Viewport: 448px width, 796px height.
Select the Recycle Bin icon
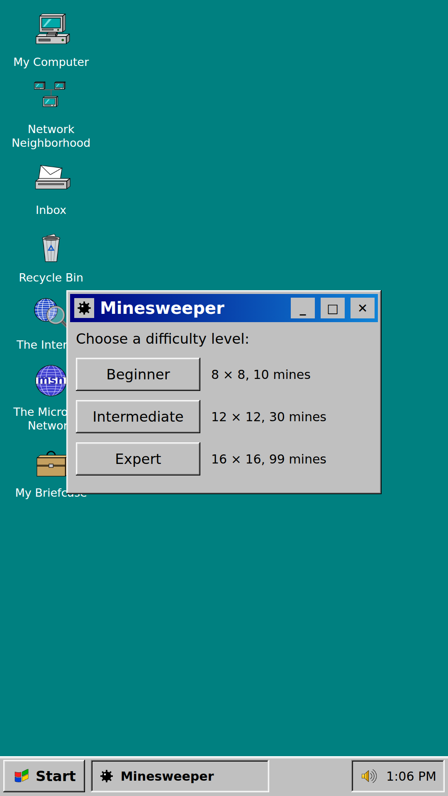(51, 248)
